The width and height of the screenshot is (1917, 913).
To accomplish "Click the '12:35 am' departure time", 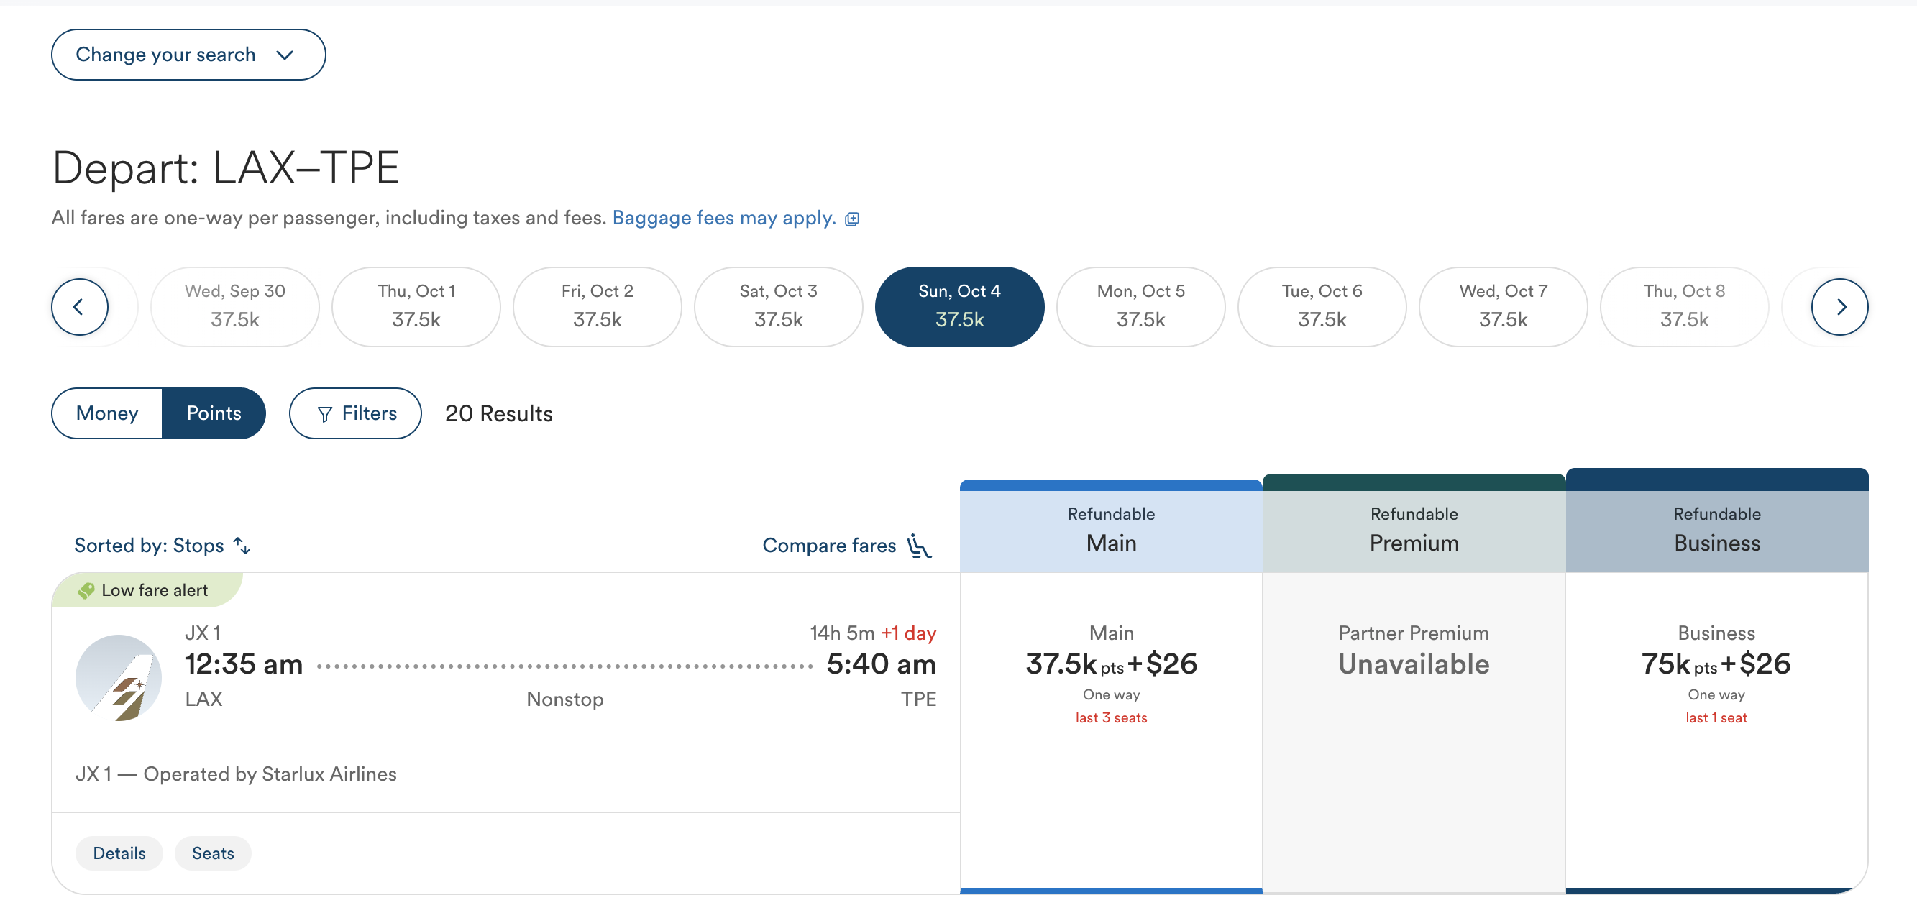I will click(243, 664).
